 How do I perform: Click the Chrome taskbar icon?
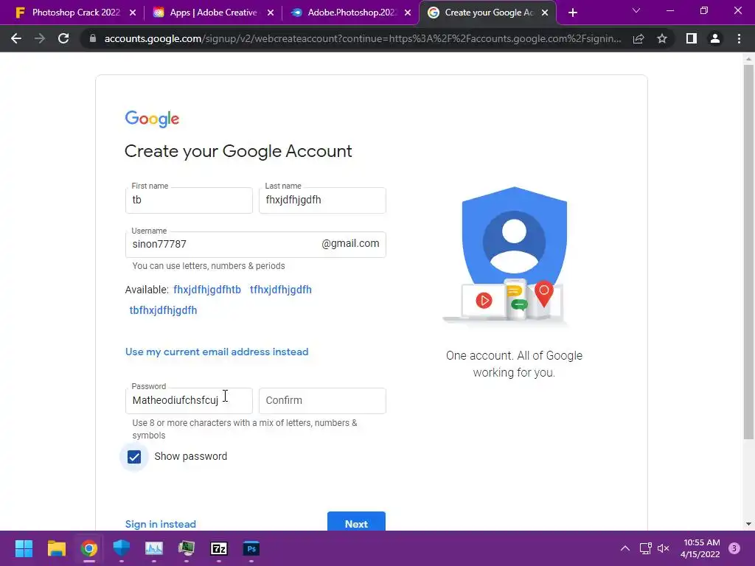click(x=89, y=548)
